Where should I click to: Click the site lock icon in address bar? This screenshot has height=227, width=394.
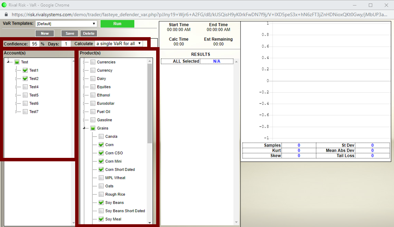coord(6,15)
